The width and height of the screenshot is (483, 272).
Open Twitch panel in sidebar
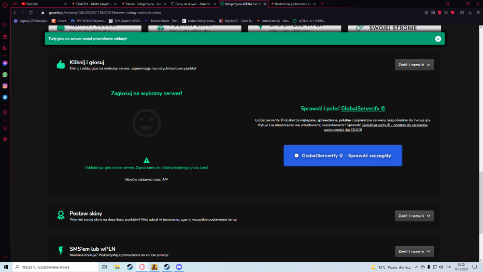tap(5, 48)
